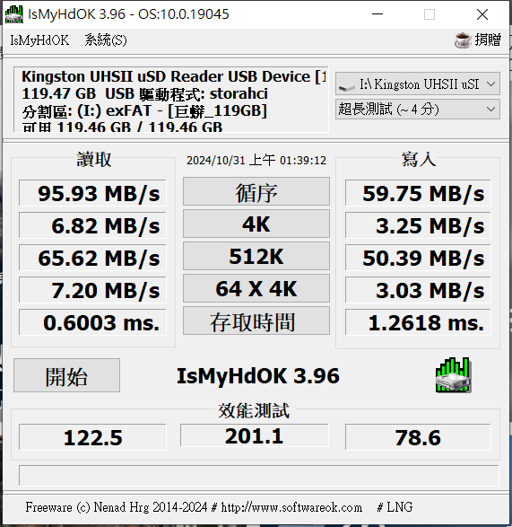Expand the 超長測試 (~4 分) test dropdown
The height and width of the screenshot is (527, 512).
(418, 110)
